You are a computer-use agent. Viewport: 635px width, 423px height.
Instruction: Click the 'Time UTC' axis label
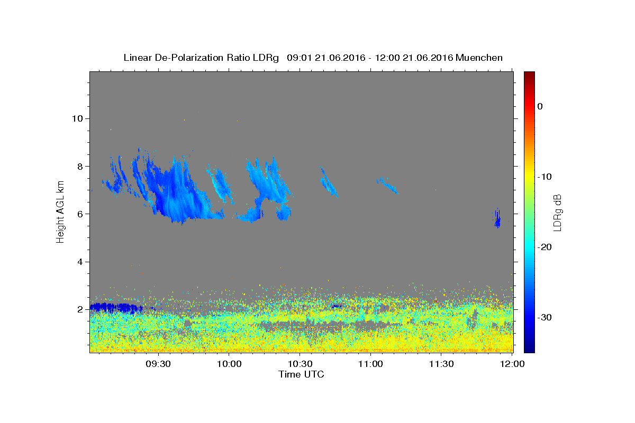click(301, 374)
